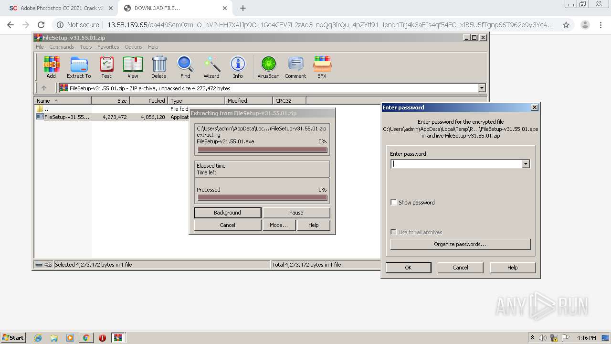Viewport: 611px width, 344px height.
Task: Show archive Info icon
Action: click(238, 67)
